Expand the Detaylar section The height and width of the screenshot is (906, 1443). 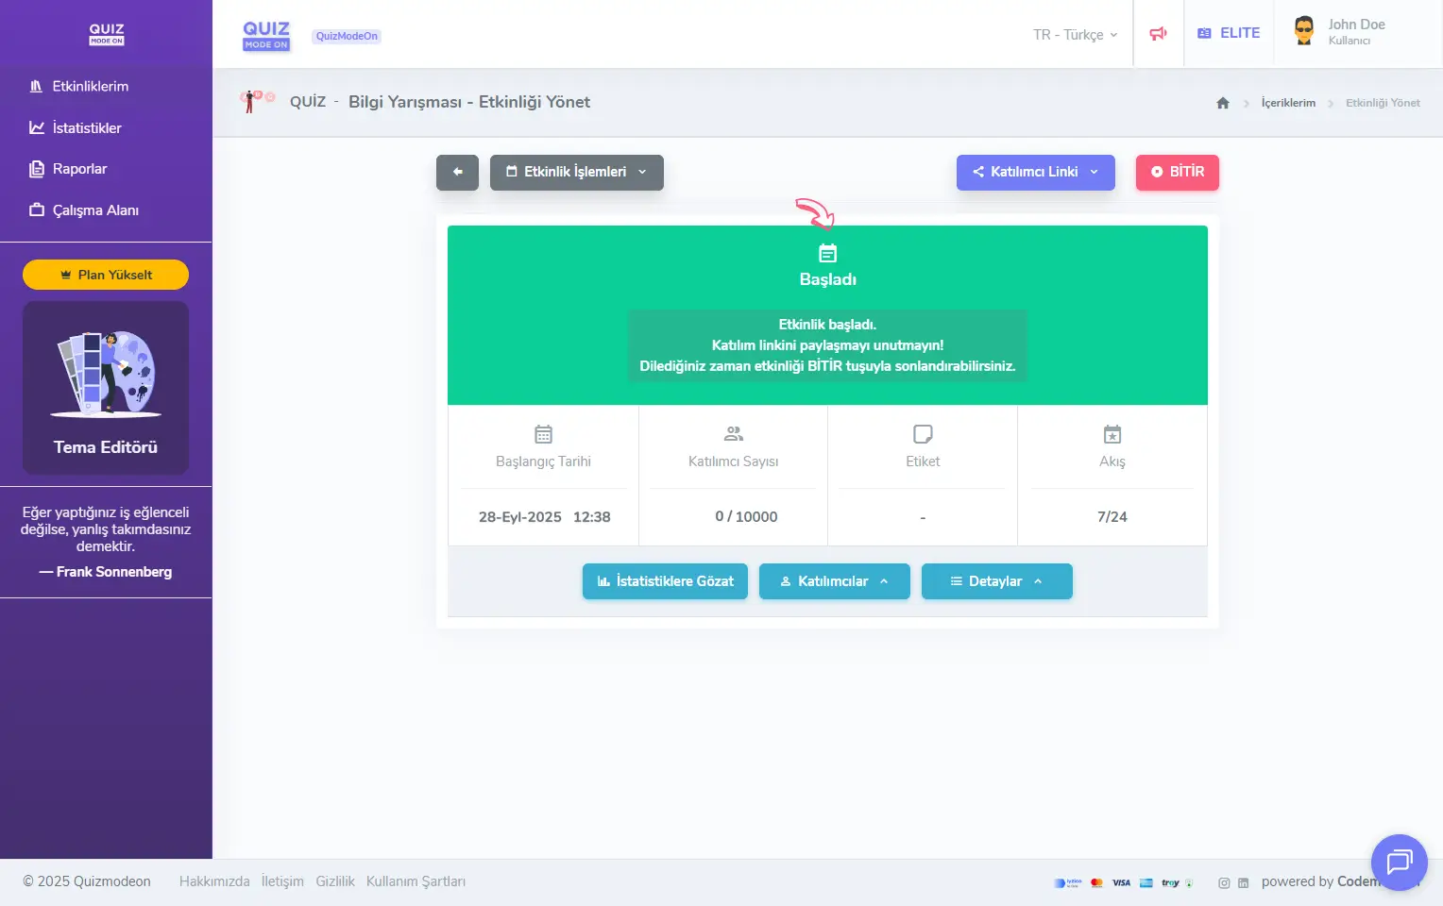pos(996,581)
